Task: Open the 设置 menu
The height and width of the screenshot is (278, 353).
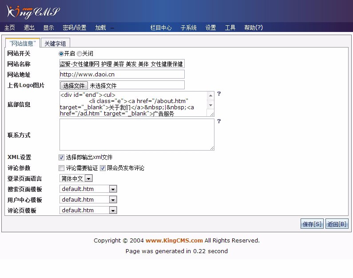Action: pyautogui.click(x=211, y=28)
